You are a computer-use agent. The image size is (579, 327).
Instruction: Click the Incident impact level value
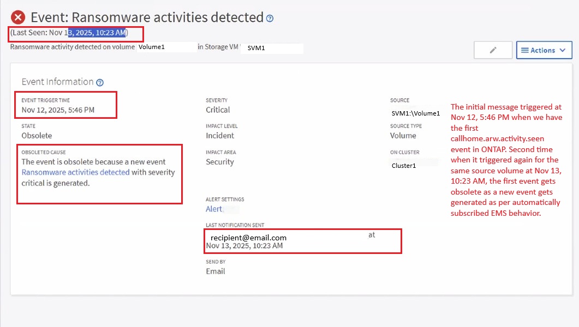[x=220, y=136]
